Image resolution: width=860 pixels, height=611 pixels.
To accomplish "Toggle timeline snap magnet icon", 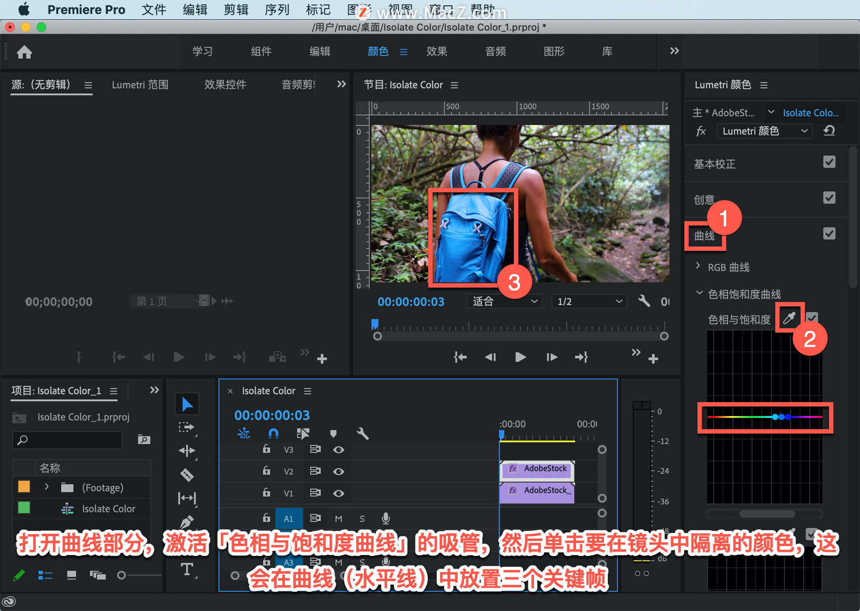I will click(x=273, y=433).
